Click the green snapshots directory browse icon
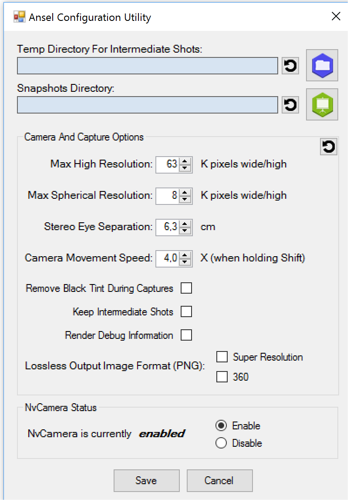The image size is (350, 502). pyautogui.click(x=322, y=104)
